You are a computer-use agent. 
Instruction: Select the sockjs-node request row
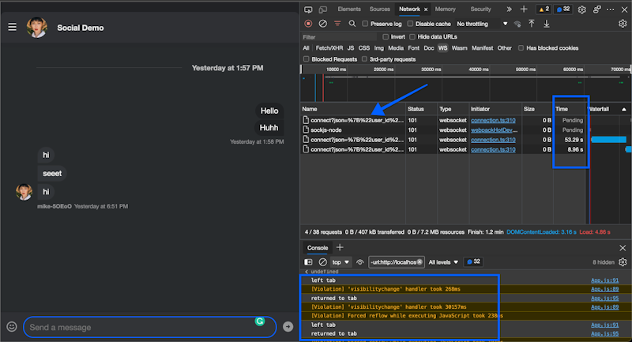click(x=325, y=130)
